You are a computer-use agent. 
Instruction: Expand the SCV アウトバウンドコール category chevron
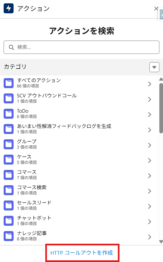coord(149,99)
